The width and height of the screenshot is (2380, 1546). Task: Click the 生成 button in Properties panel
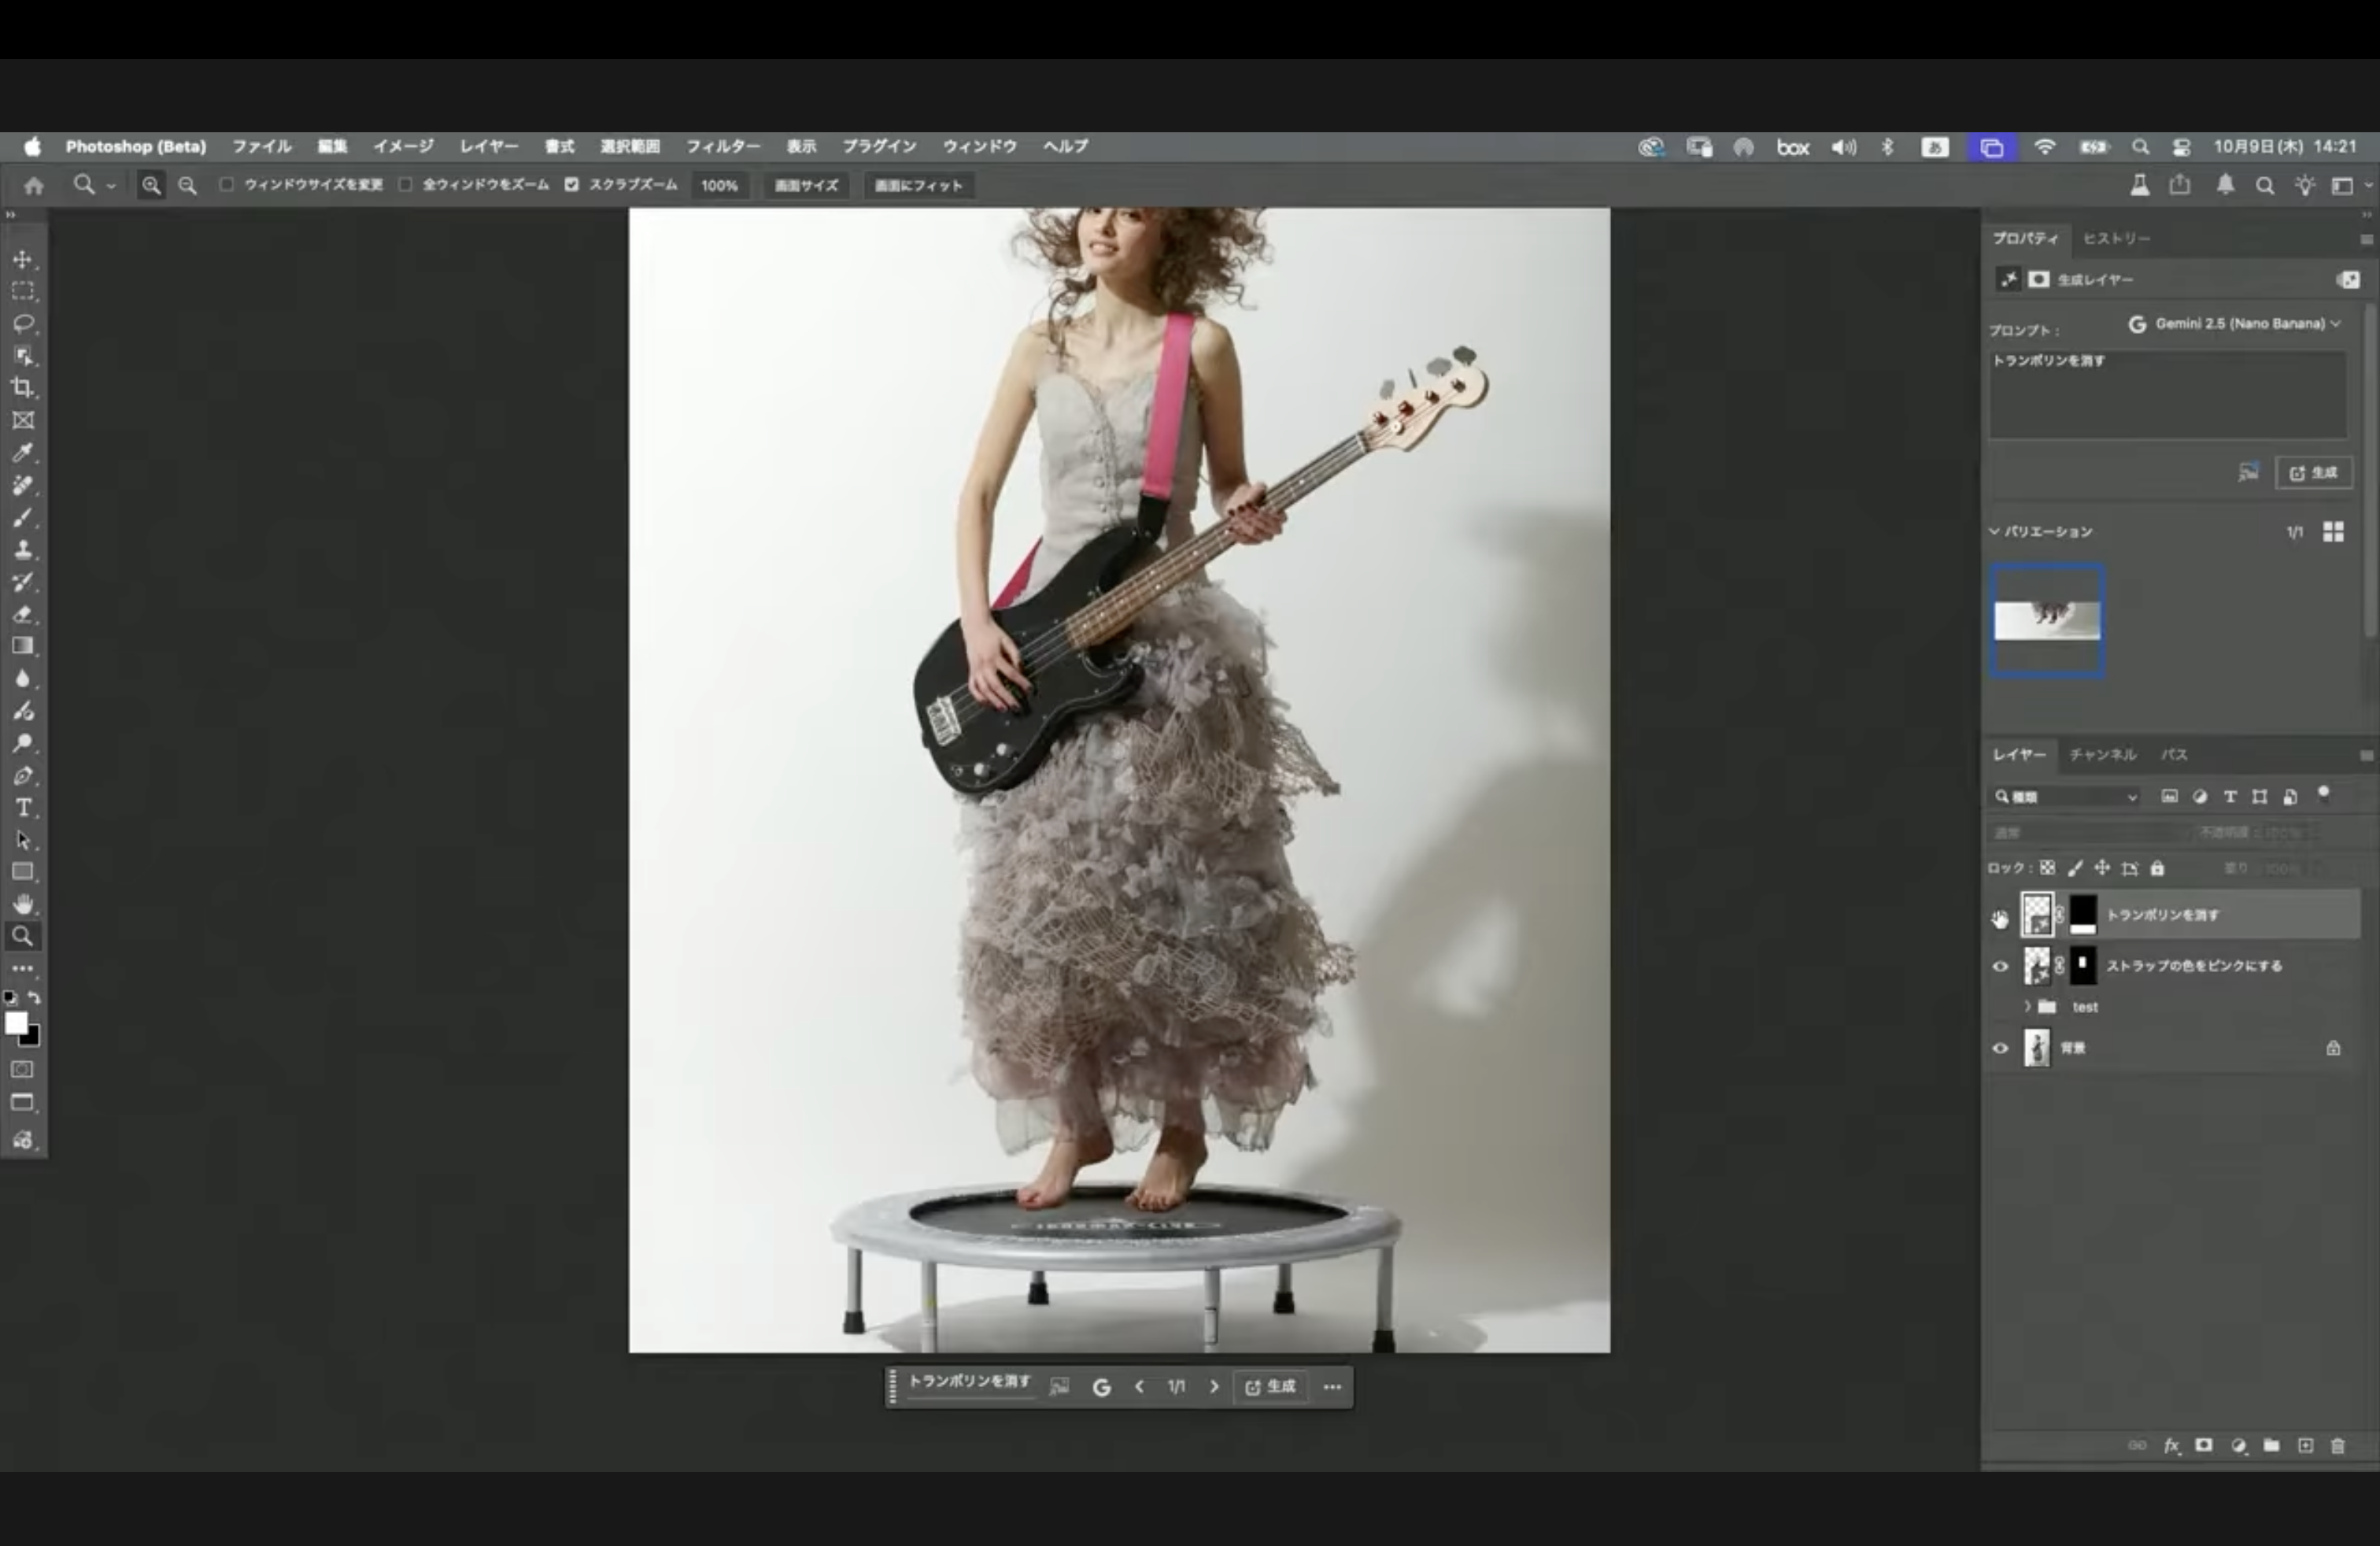(x=2313, y=473)
